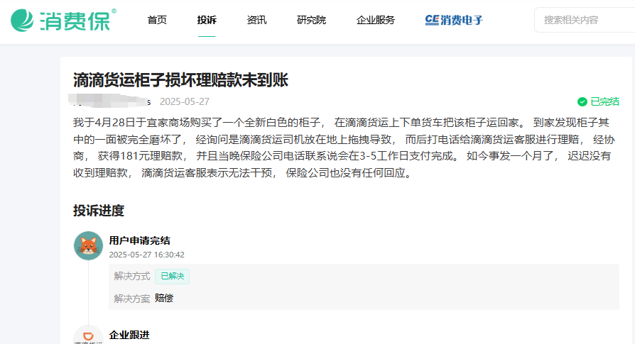The height and width of the screenshot is (344, 635).
Task: Click the DiDi avatar next to 企业跟进
Action: 88,335
